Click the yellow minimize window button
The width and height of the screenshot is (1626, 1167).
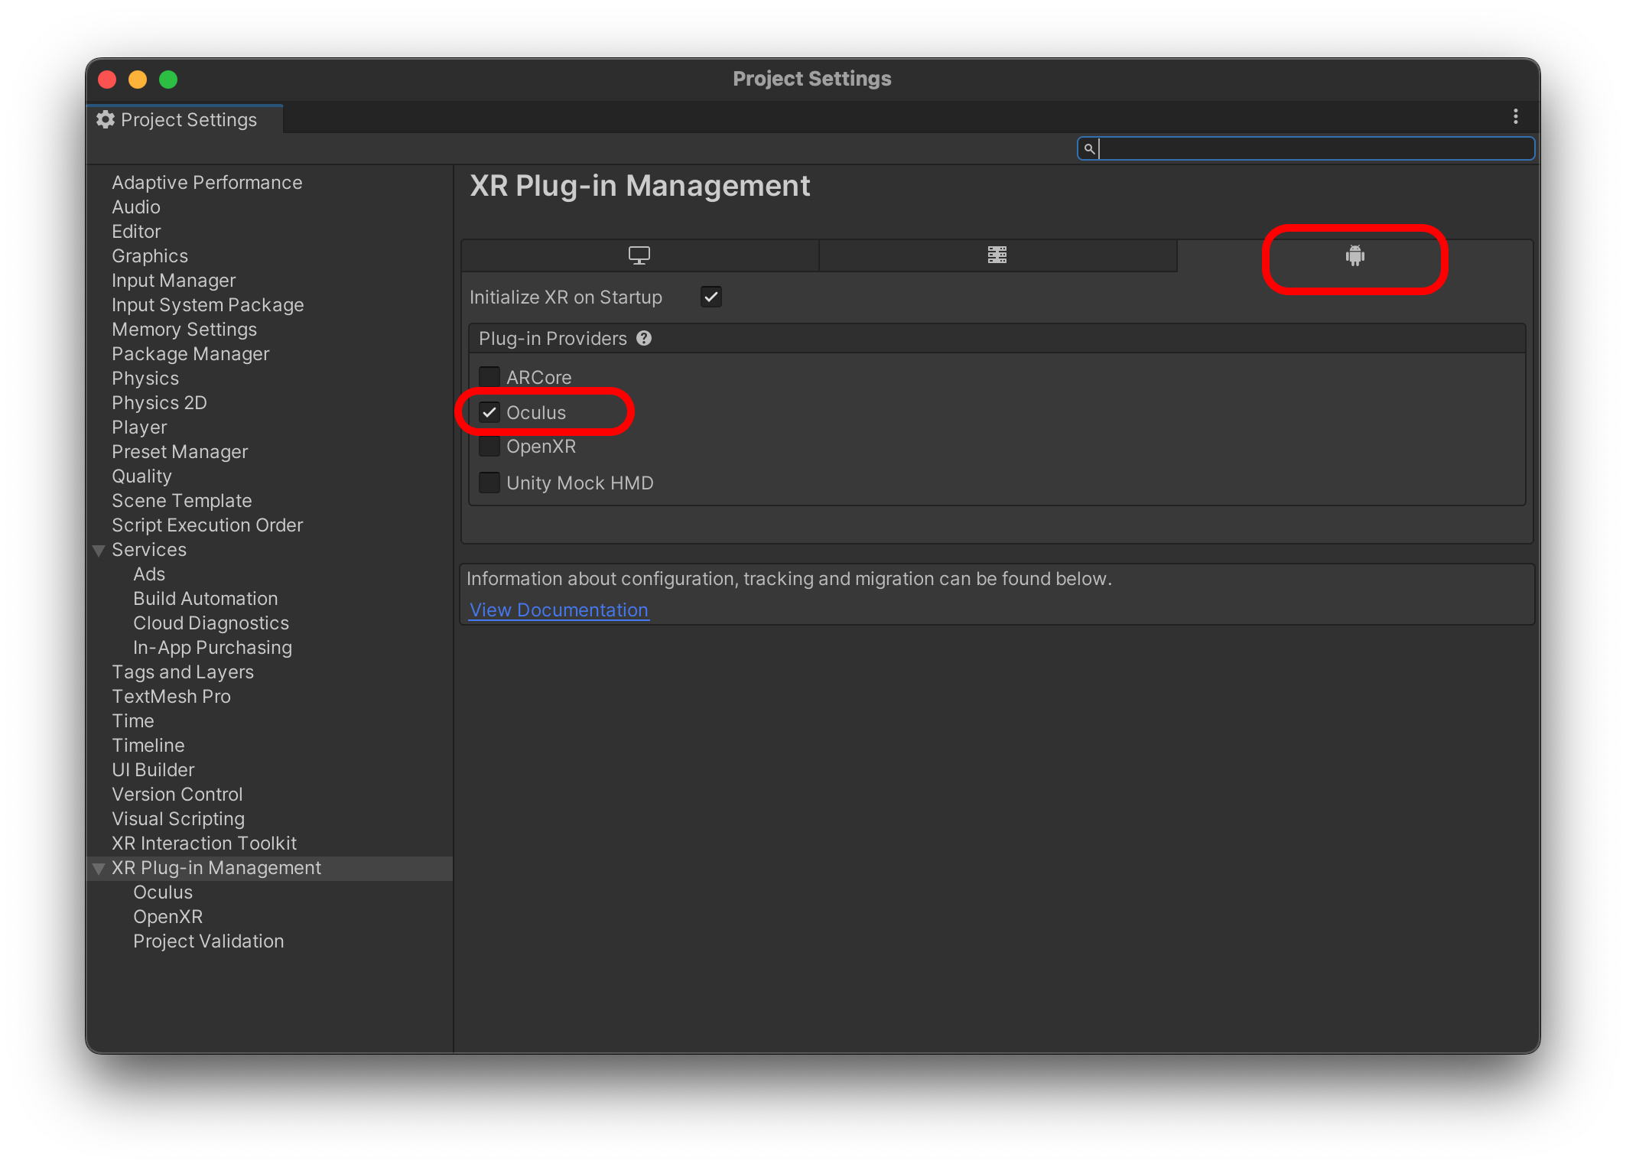(138, 80)
